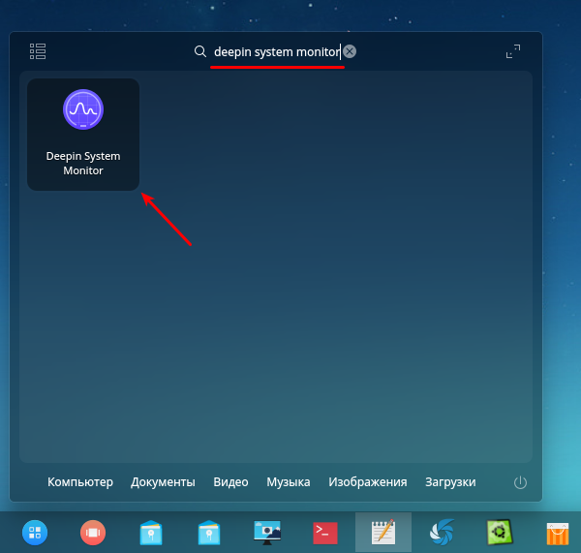The width and height of the screenshot is (581, 553).
Task: Open the text editor notepad dock icon
Action: [383, 533]
